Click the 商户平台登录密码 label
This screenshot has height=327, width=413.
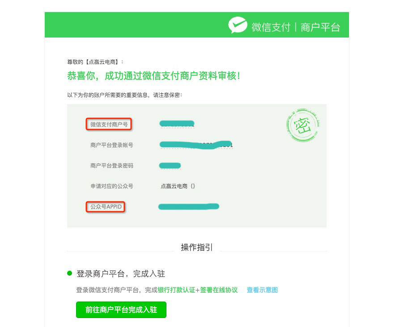[112, 166]
